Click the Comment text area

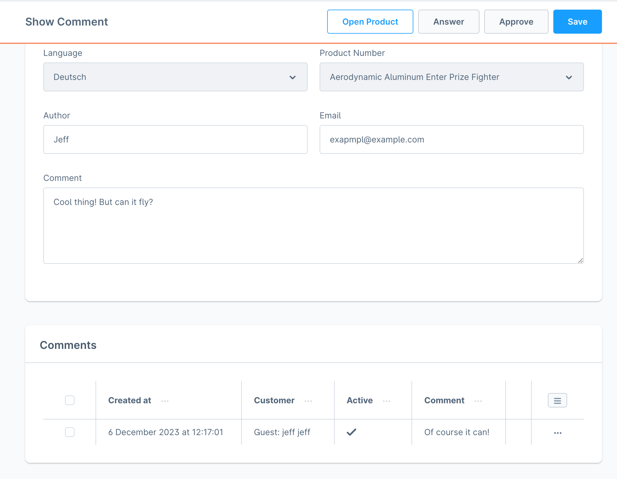[313, 225]
